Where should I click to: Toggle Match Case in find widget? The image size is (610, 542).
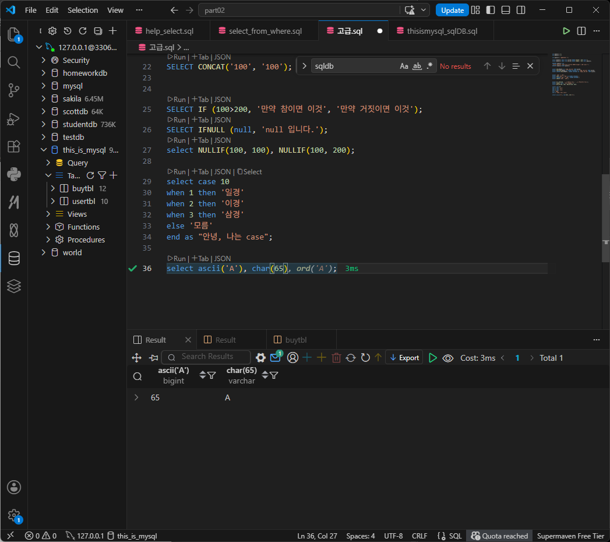pos(404,66)
